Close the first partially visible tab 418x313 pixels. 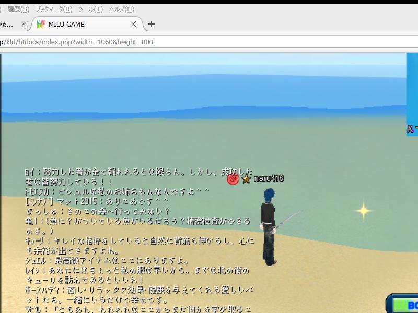pyautogui.click(x=23, y=24)
